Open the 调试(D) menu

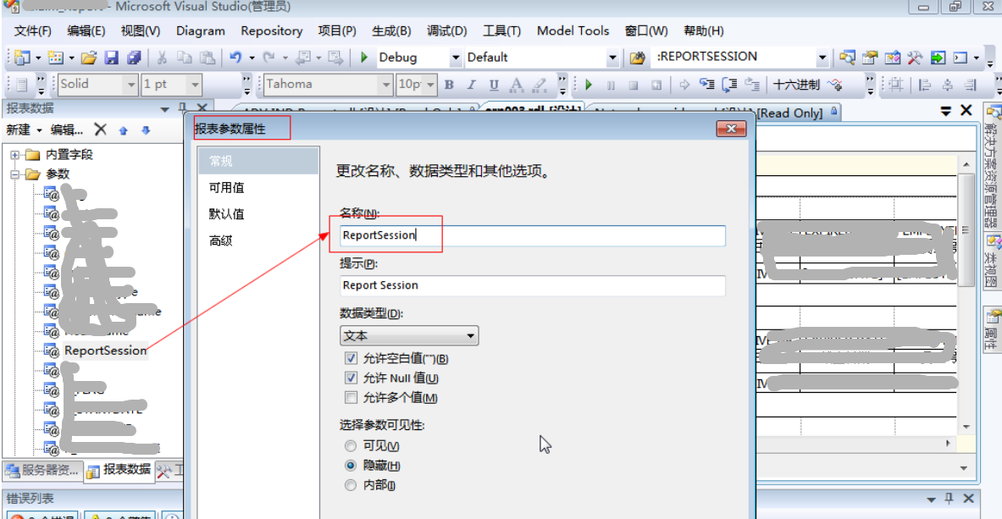446,30
